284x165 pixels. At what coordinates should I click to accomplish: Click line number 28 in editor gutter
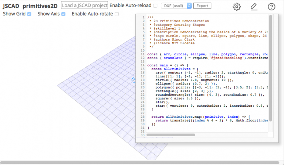pyautogui.click(x=143, y=117)
